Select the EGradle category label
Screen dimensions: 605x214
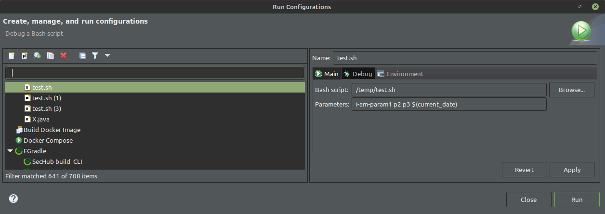pyautogui.click(x=35, y=151)
